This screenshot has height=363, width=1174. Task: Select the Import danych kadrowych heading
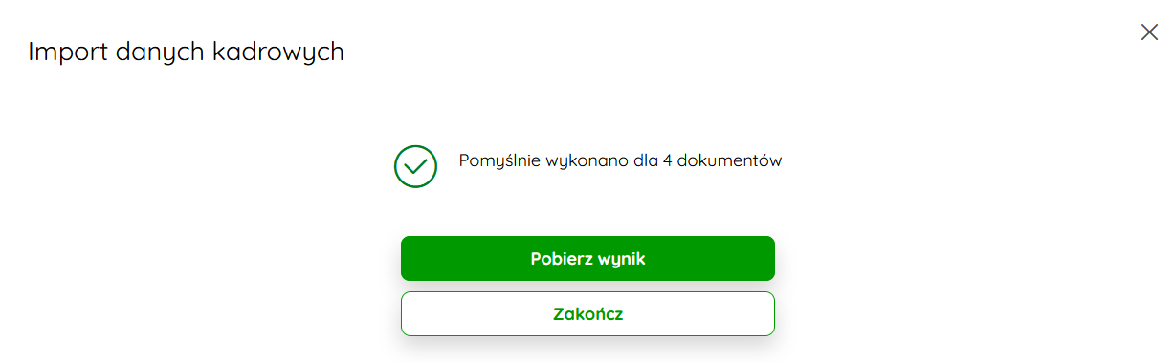pyautogui.click(x=186, y=52)
